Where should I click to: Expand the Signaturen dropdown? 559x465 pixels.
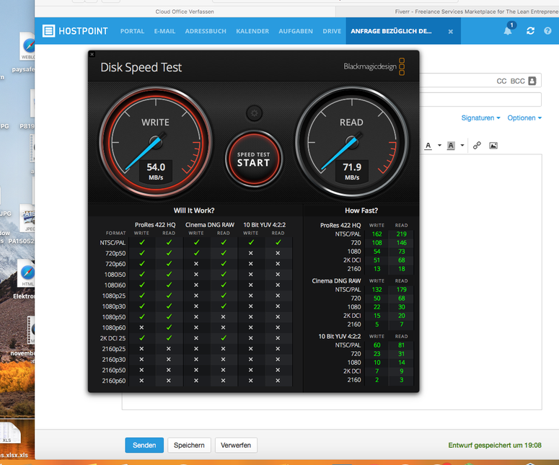480,118
